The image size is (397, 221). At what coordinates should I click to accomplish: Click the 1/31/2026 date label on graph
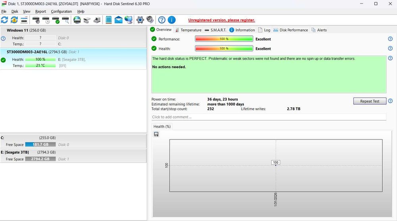coord(276,200)
